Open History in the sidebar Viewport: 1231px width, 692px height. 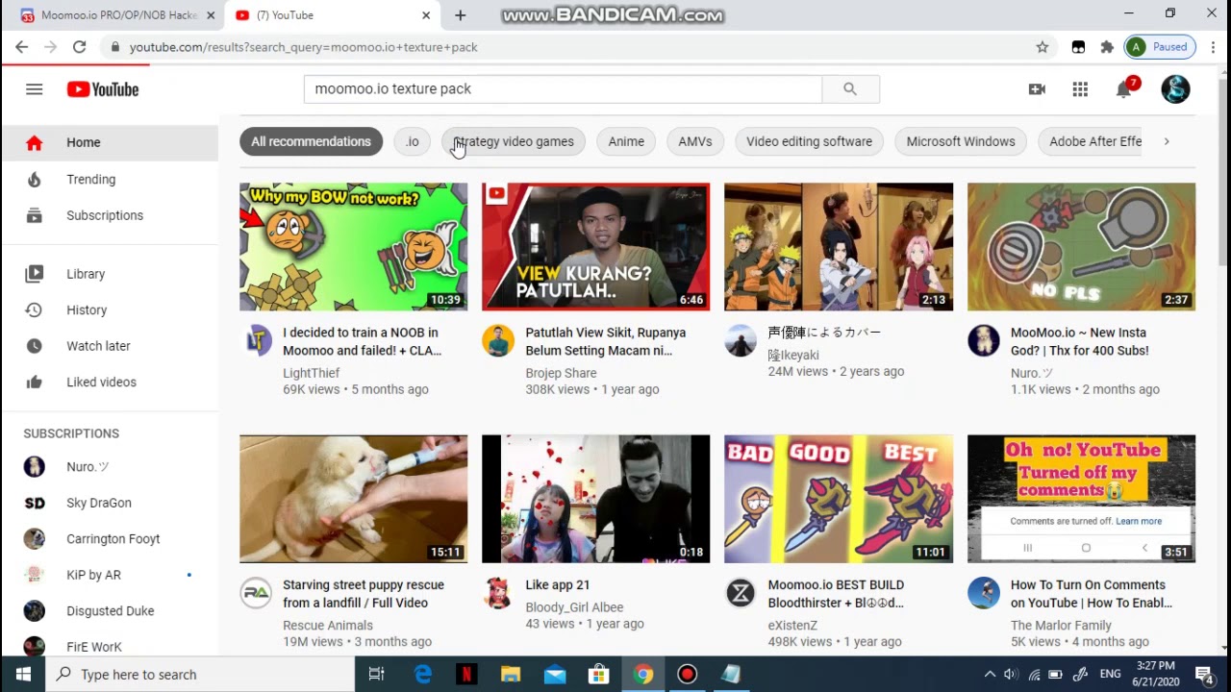pos(110,309)
